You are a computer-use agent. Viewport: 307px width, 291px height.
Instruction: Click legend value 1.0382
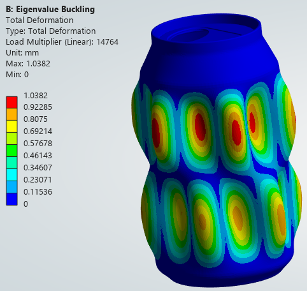36,96
